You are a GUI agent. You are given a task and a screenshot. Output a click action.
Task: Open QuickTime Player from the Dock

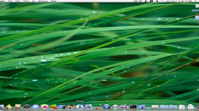[106, 107]
